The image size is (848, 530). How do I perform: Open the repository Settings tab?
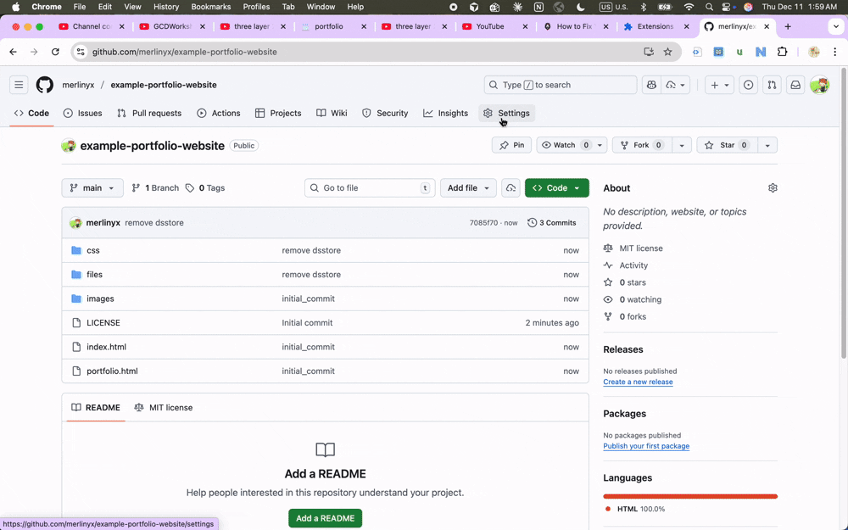click(507, 113)
